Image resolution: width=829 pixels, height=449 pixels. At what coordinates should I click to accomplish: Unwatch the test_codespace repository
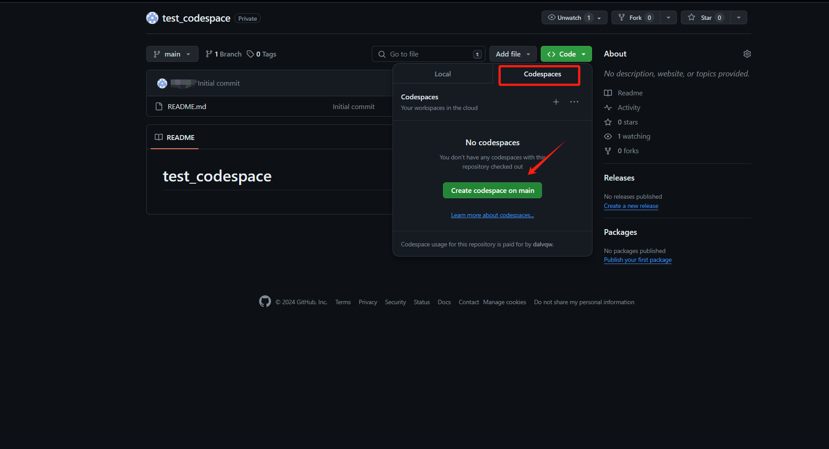click(x=569, y=17)
